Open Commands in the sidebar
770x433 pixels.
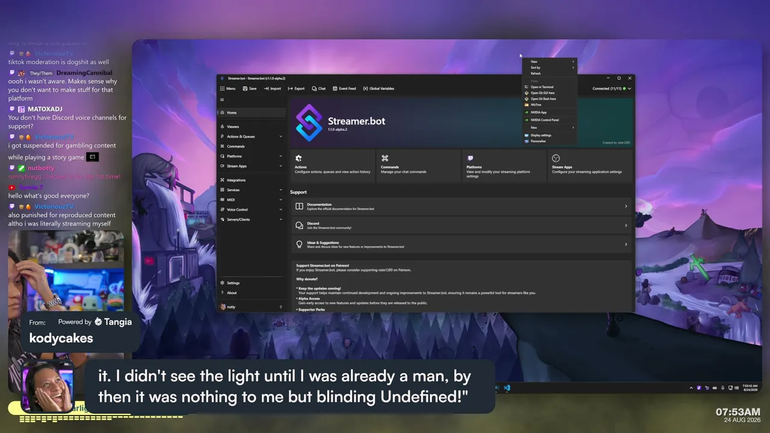(x=251, y=146)
